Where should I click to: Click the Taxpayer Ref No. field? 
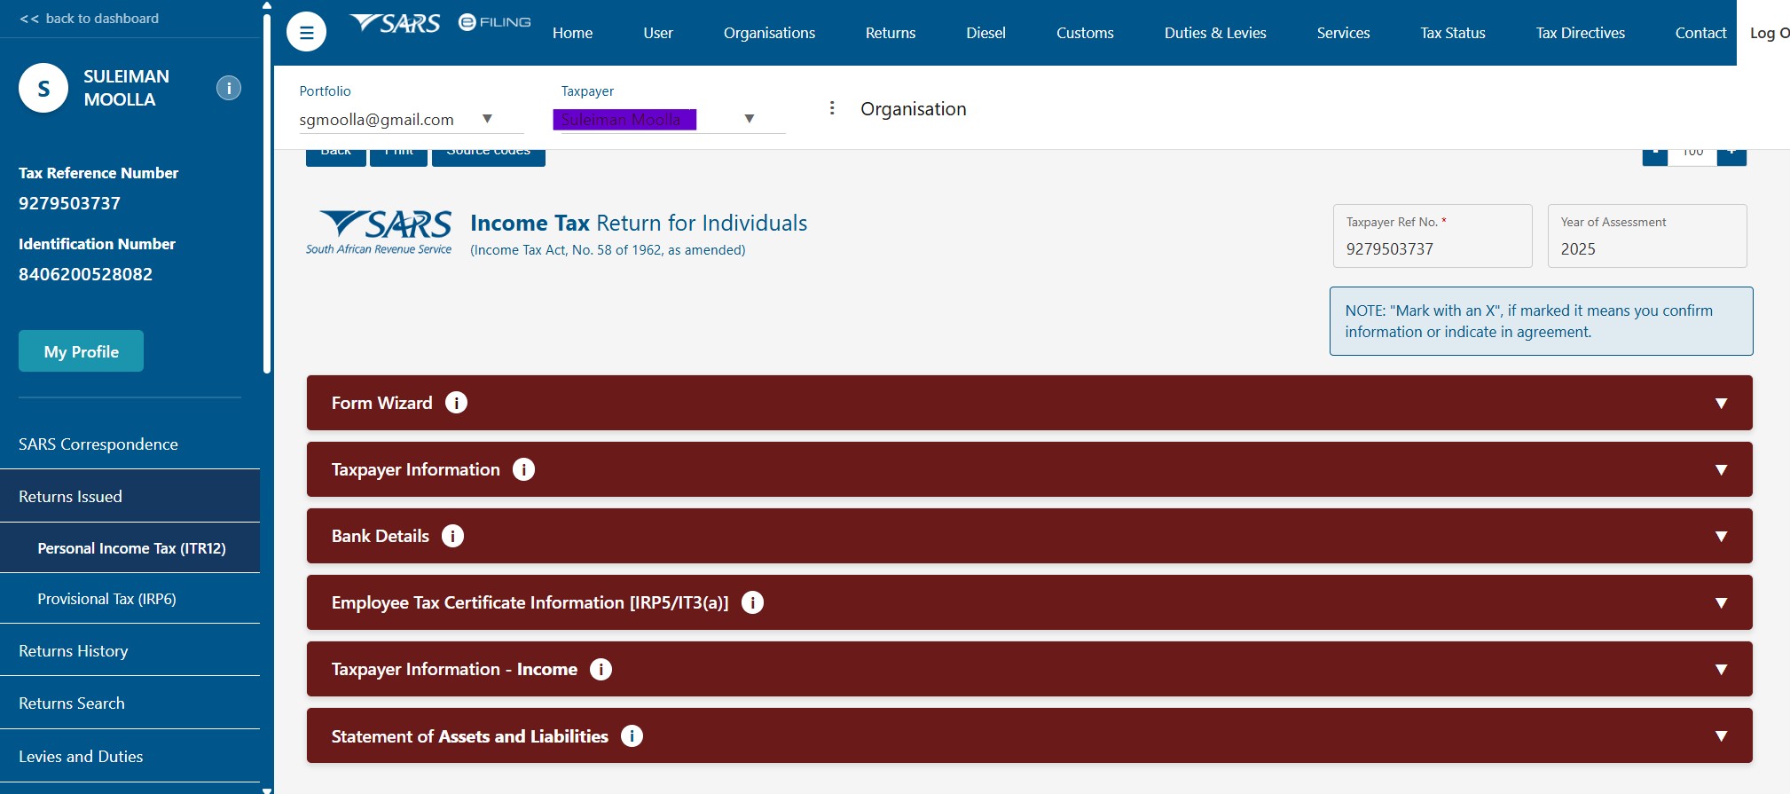[1433, 236]
